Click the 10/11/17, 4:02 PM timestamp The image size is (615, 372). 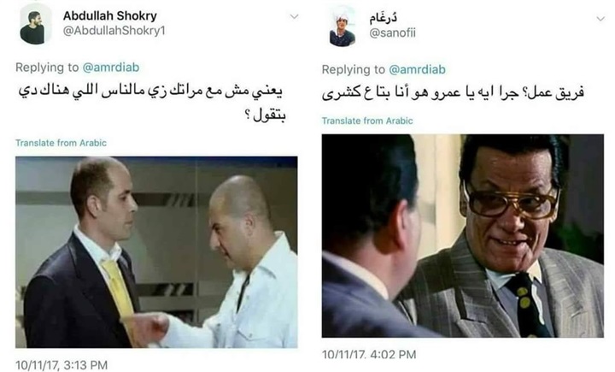[369, 354]
